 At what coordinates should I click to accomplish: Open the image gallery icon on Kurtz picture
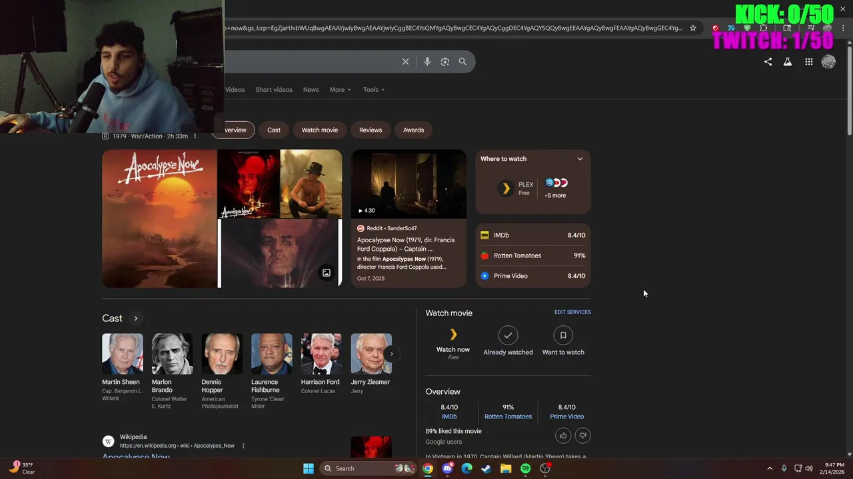[x=327, y=273]
